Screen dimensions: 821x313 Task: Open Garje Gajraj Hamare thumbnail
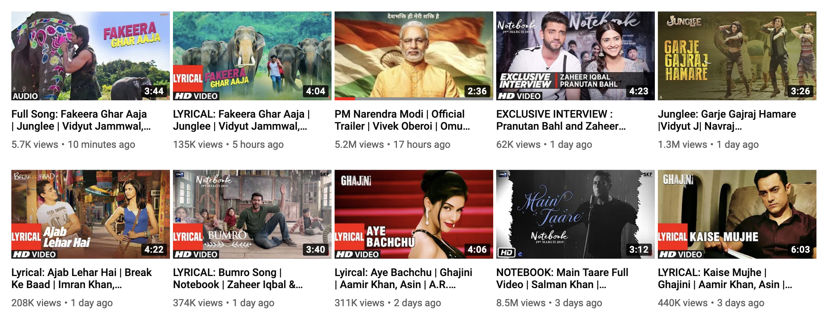[x=737, y=56]
